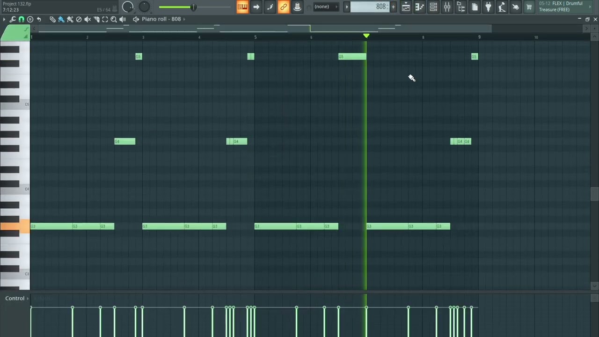Toggle the metronome-shaped button
The height and width of the screenshot is (337, 599).
tap(297, 7)
